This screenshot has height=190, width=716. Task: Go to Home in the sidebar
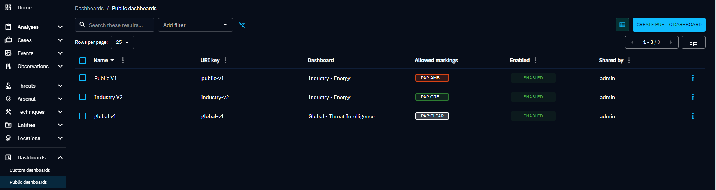(x=24, y=7)
